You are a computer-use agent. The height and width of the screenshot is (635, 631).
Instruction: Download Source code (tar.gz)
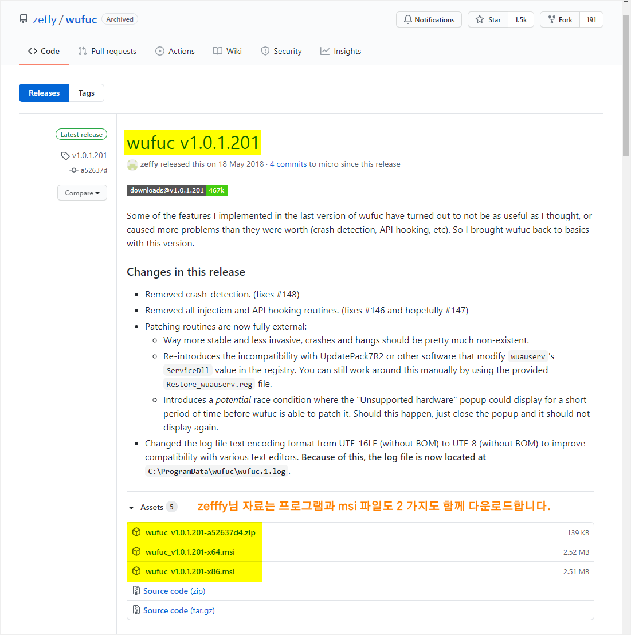179,610
